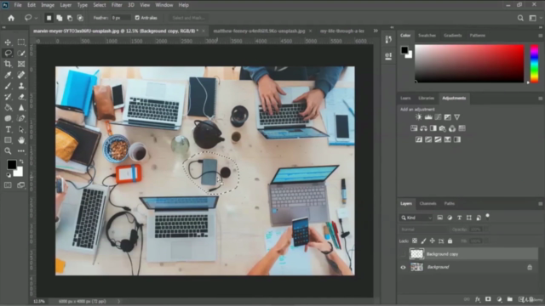Screen dimensions: 545x306
Task: Add Curves adjustment icon
Action: point(438,117)
